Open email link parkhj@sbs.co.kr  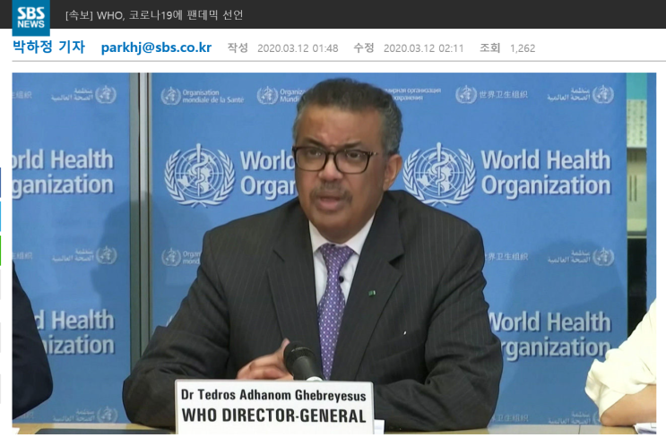coord(156,47)
